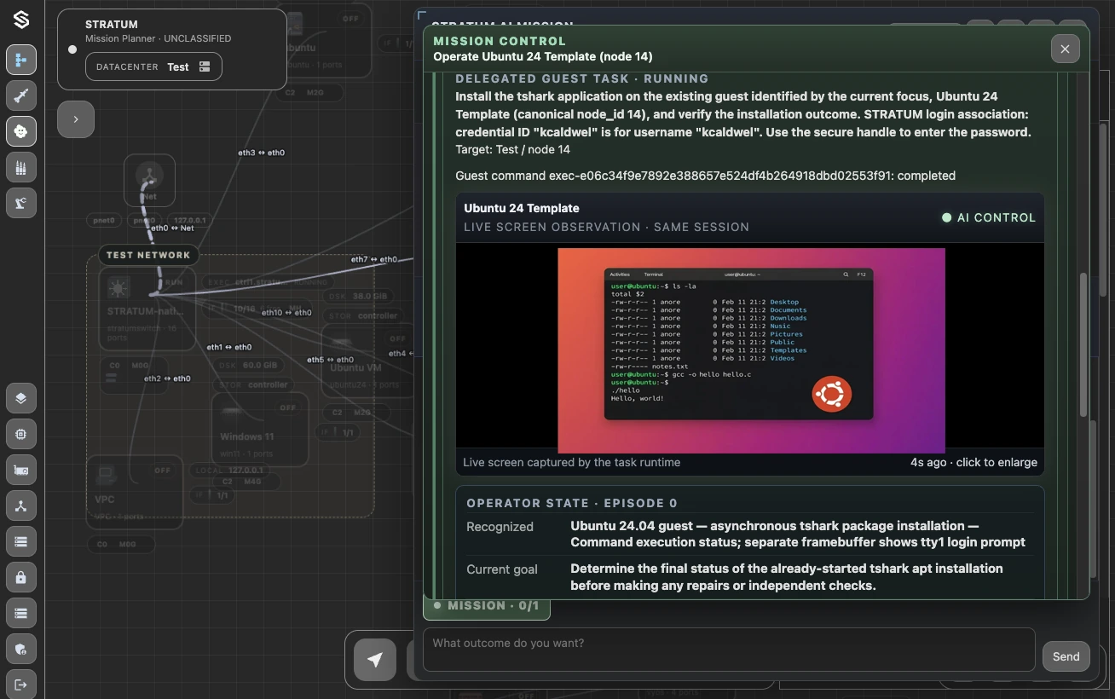This screenshot has height=699, width=1115.
Task: Click "click to enlarge" under live screen
Action: pyautogui.click(x=997, y=462)
